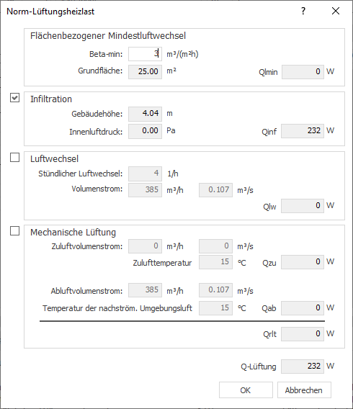The width and height of the screenshot is (353, 409).
Task: Click the Grundfläche field
Action: tap(145, 72)
